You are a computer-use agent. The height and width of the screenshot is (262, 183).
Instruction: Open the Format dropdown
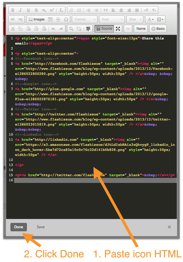click(x=85, y=19)
